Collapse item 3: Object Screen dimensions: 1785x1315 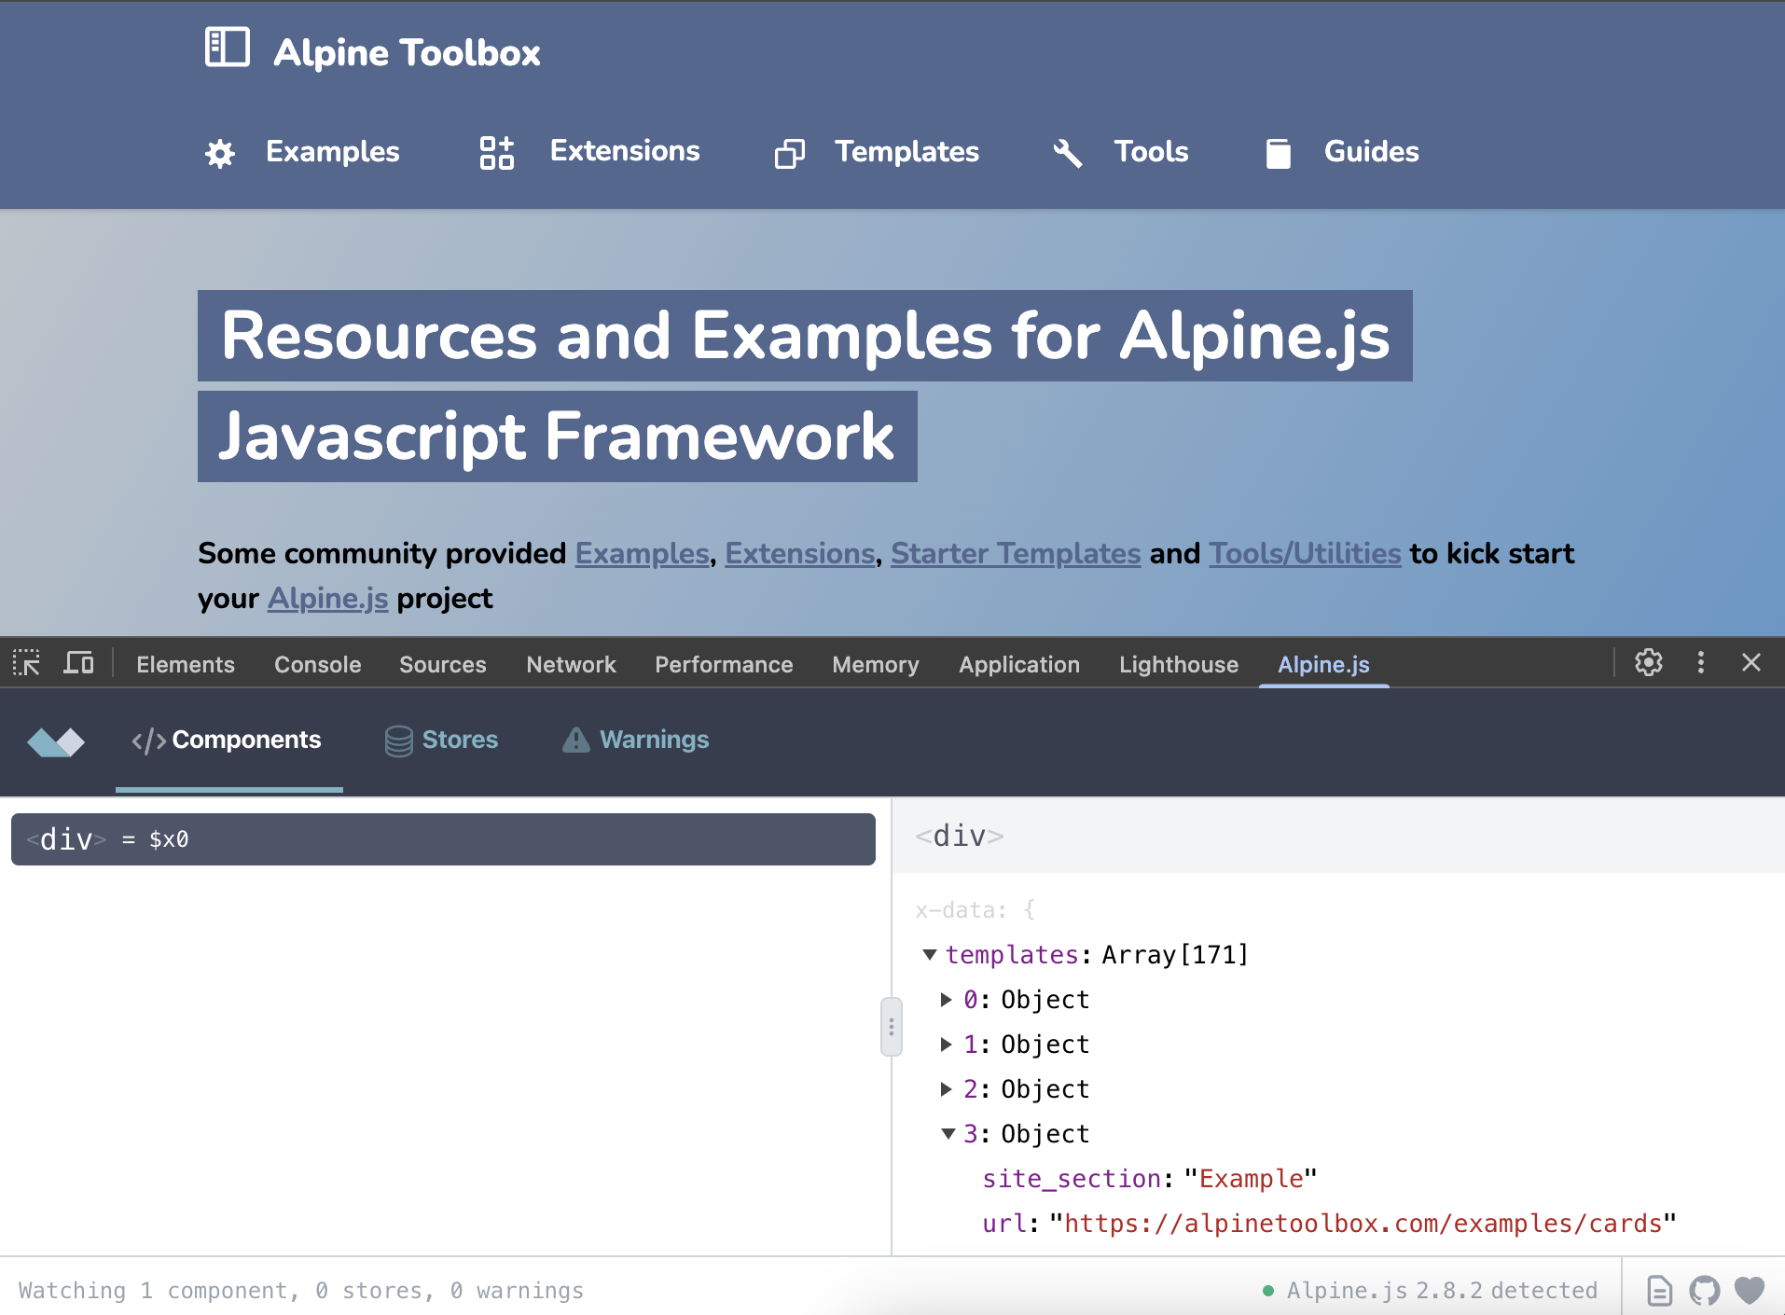pyautogui.click(x=948, y=1134)
